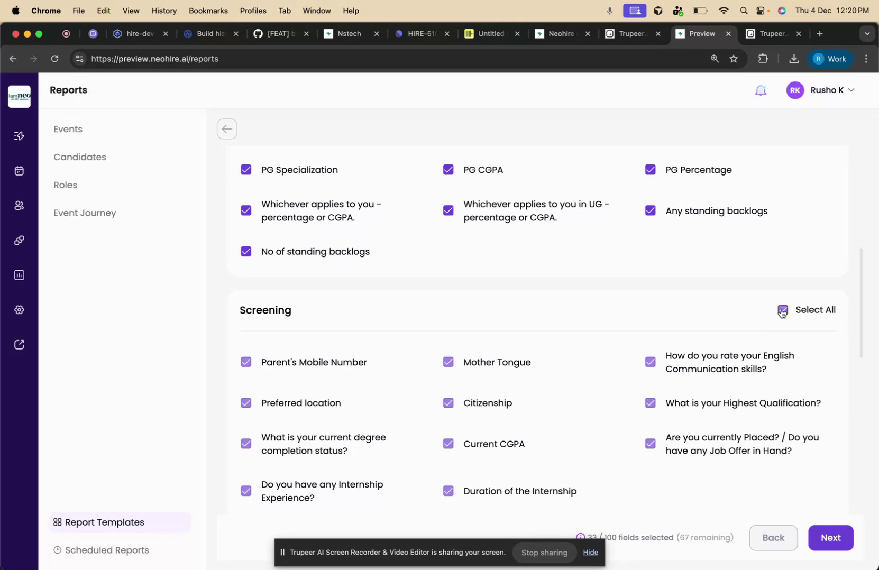Viewport: 879px width, 570px height.
Task: Toggle the Select All checkbox for Screening
Action: click(x=783, y=310)
